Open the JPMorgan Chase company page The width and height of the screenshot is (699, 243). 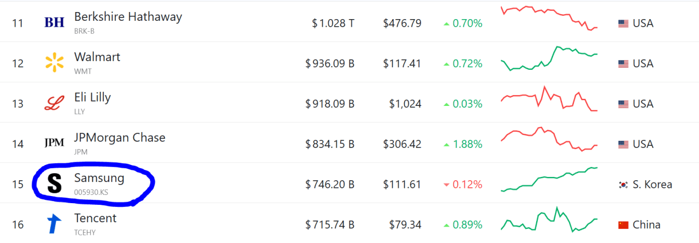[x=120, y=138]
